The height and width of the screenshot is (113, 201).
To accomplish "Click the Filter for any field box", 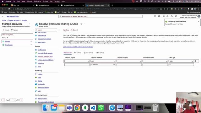I will point(17,35).
